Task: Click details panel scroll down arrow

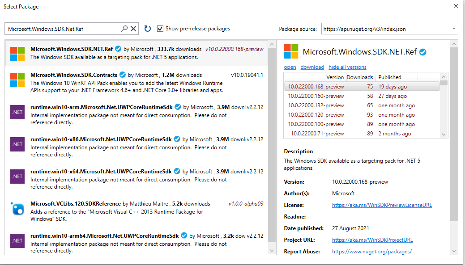Action: [454, 251]
